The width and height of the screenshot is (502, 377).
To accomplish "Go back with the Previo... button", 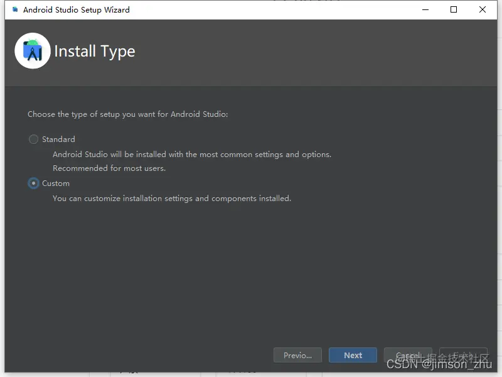I will point(297,355).
